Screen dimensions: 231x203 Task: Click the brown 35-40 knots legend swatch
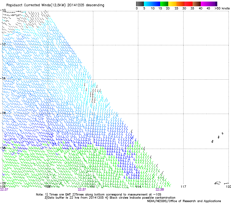tap(197, 4)
